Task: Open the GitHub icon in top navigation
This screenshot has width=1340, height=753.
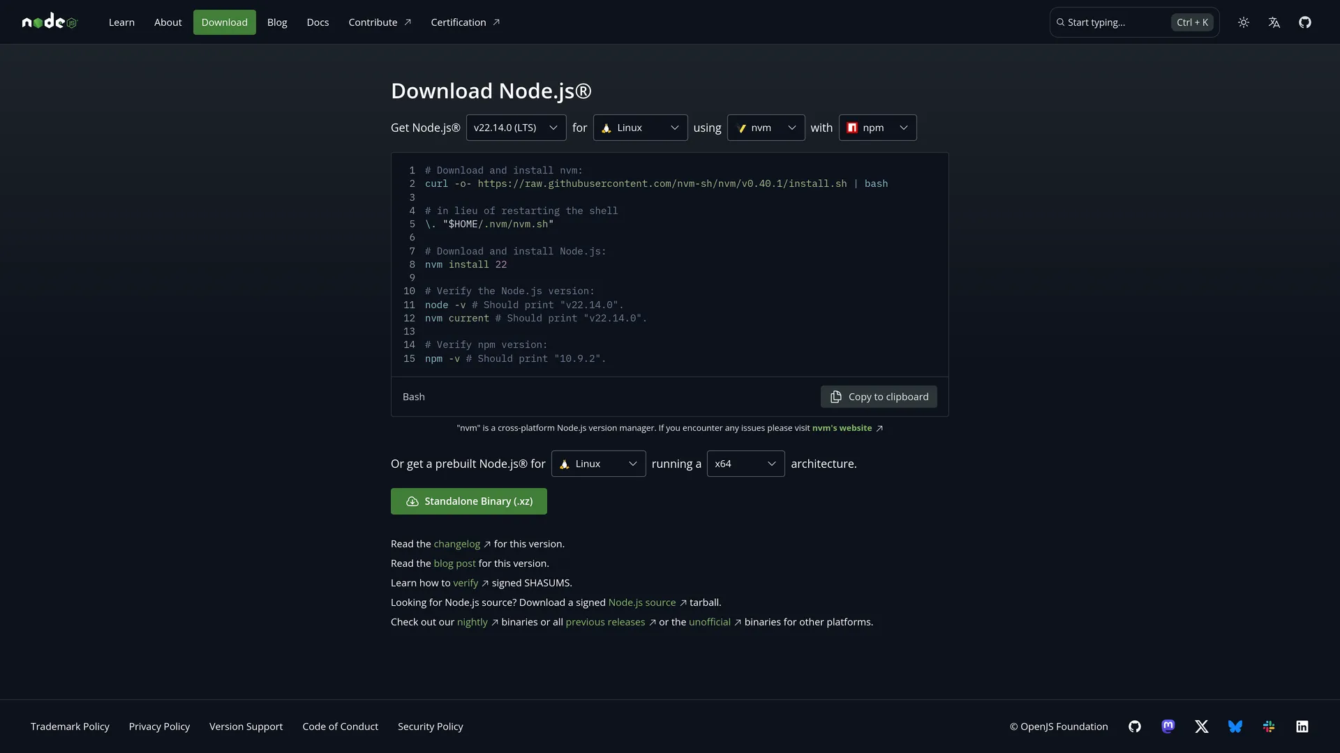Action: click(1305, 22)
